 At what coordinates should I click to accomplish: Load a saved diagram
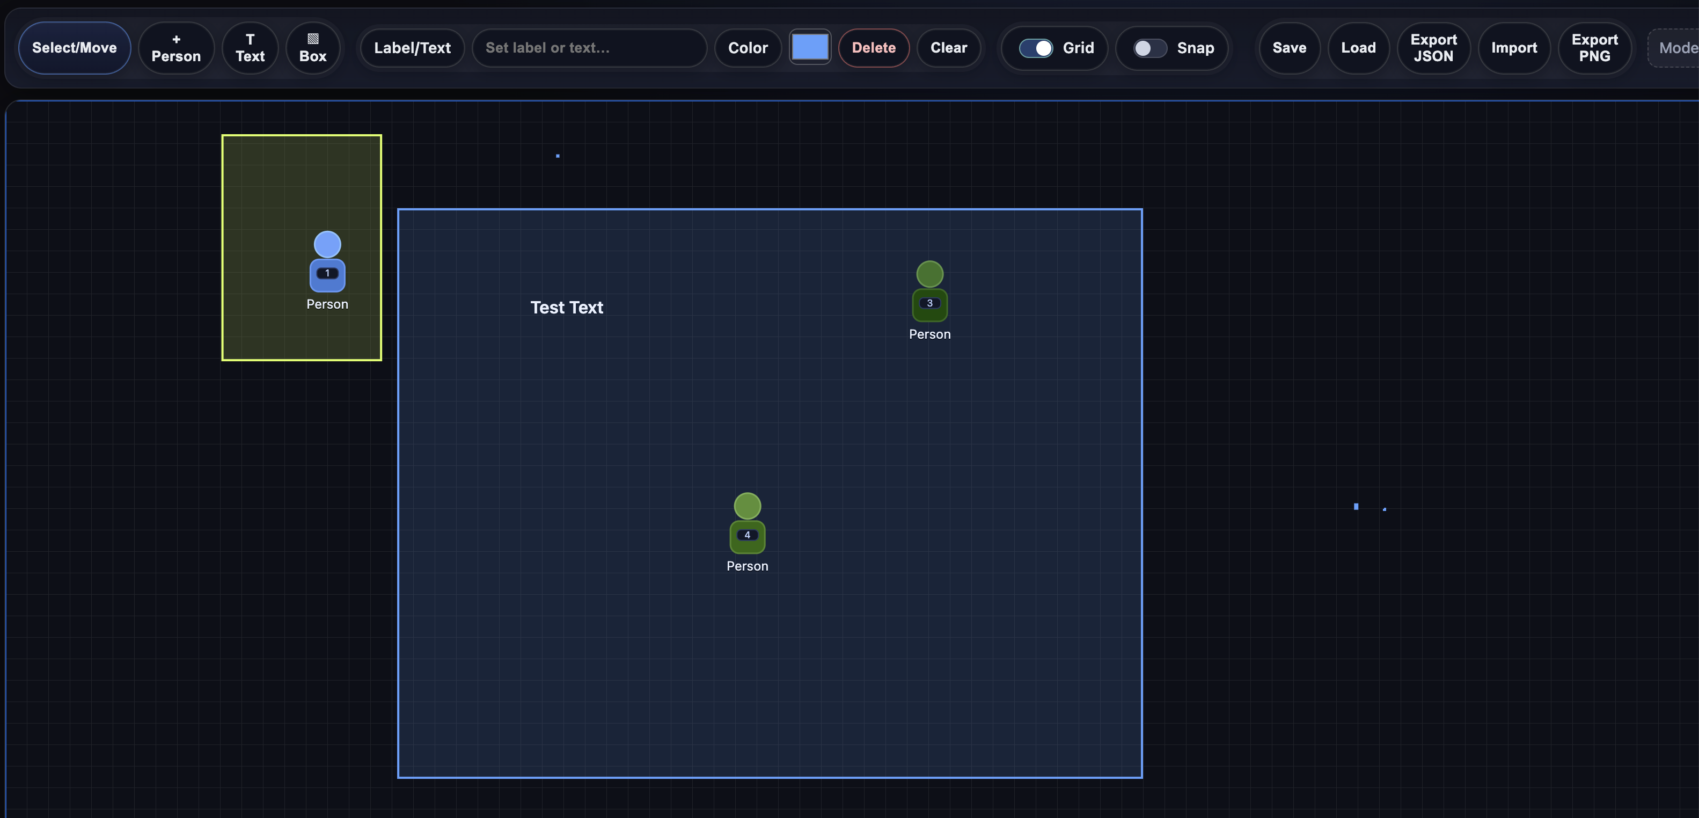(x=1358, y=47)
